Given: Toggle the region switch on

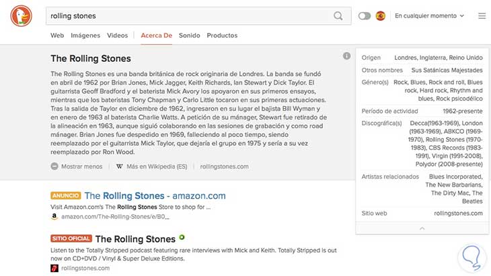Looking at the screenshot, I should (x=365, y=15).
